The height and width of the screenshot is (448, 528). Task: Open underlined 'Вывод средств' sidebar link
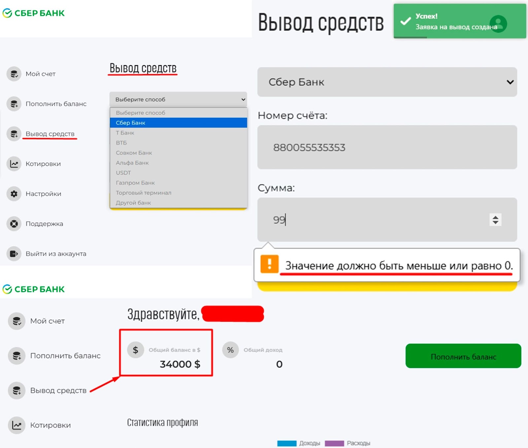[x=50, y=134]
